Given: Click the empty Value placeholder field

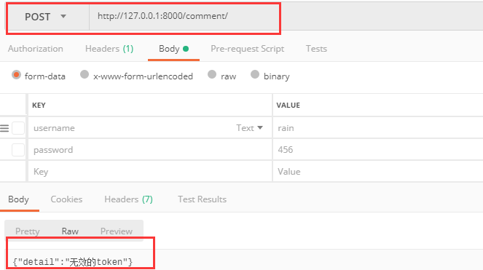Looking at the screenshot, I should click(x=378, y=172).
